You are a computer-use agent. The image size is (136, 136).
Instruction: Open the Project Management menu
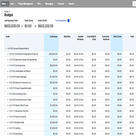(x=27, y=4)
